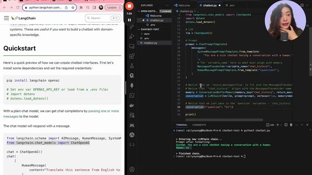Click the terminal prompt input line
Screen dimensions: 312x175
tap(211, 157)
